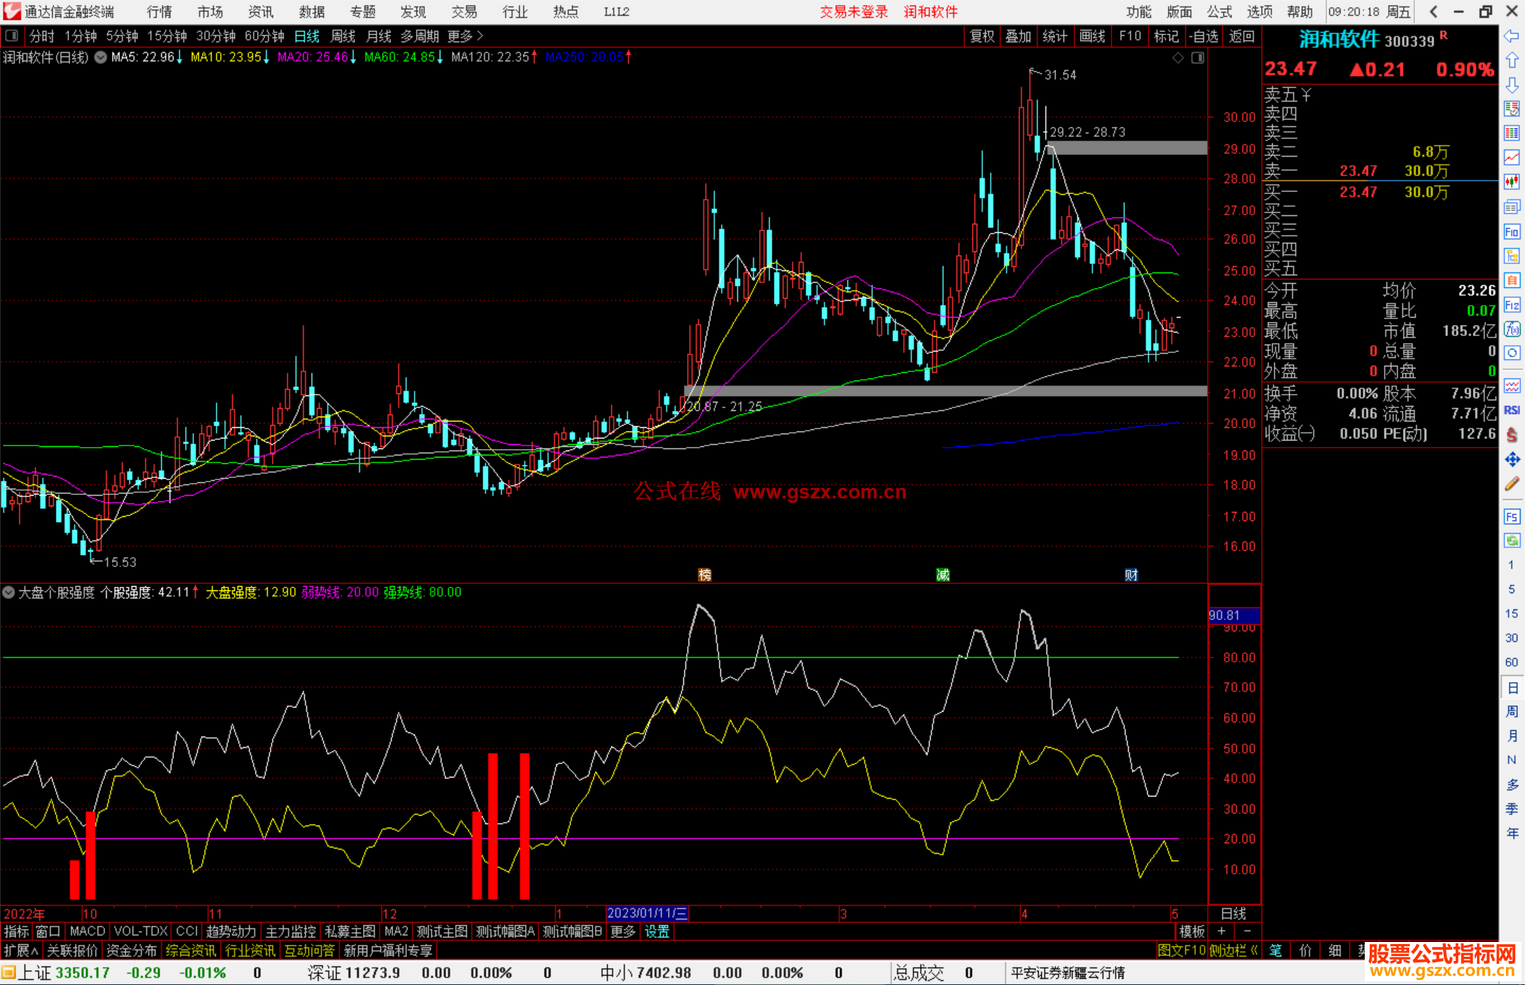Toggle the 大盘个股强度 indicator circle button
Viewport: 1525px width, 985px height.
(9, 592)
